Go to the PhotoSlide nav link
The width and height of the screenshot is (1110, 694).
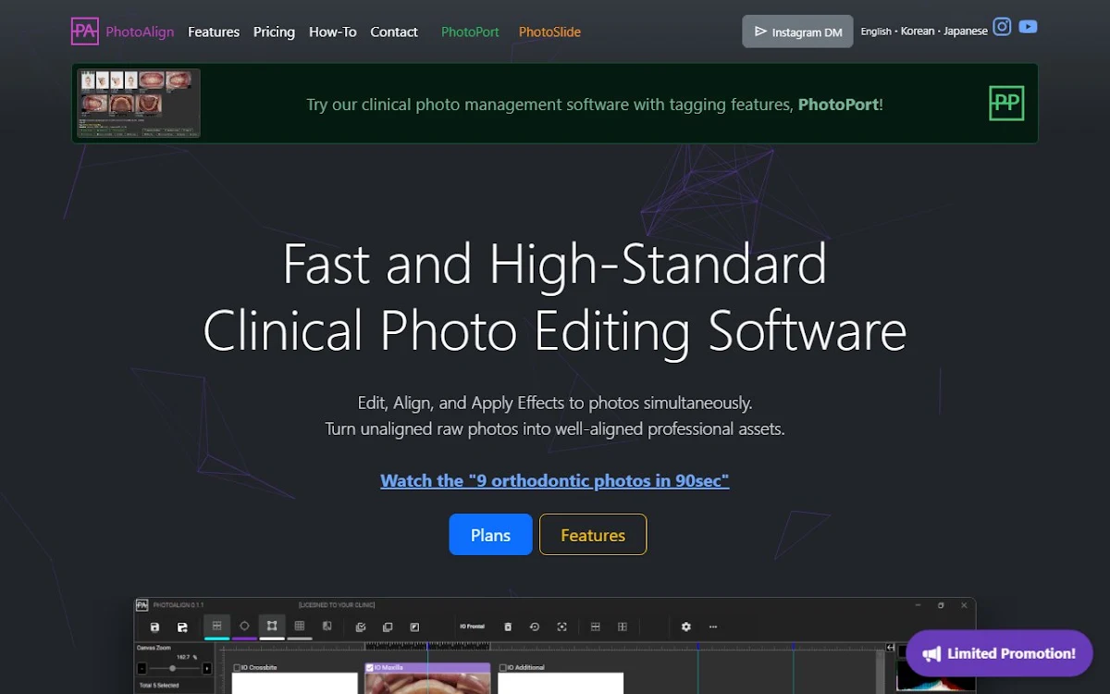point(549,31)
